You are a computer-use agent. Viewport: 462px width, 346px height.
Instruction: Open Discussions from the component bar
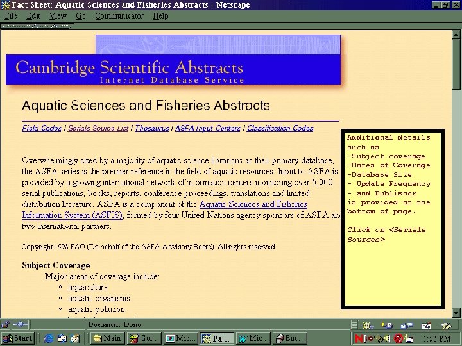[x=407, y=325]
